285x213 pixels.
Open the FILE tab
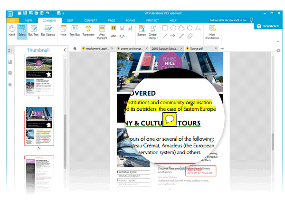point(12,20)
